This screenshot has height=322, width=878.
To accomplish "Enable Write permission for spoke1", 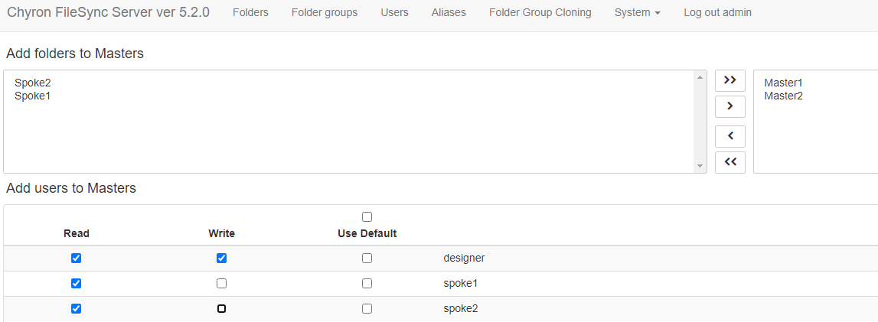I will (x=221, y=284).
